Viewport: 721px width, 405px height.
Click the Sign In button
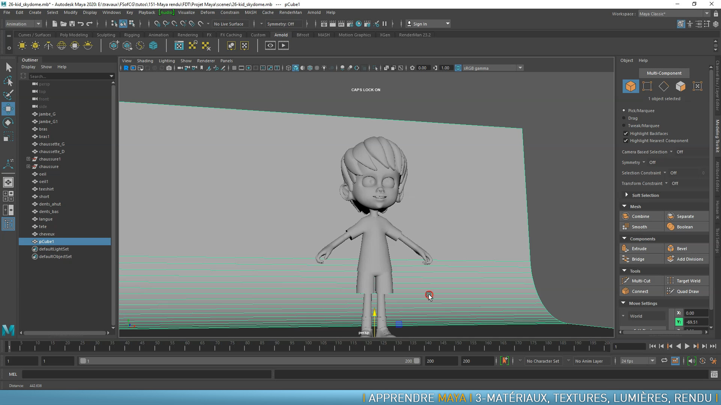(x=420, y=23)
